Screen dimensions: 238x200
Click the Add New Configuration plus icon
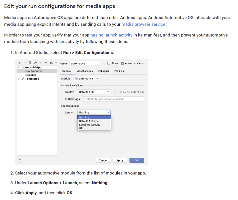click(x=20, y=63)
